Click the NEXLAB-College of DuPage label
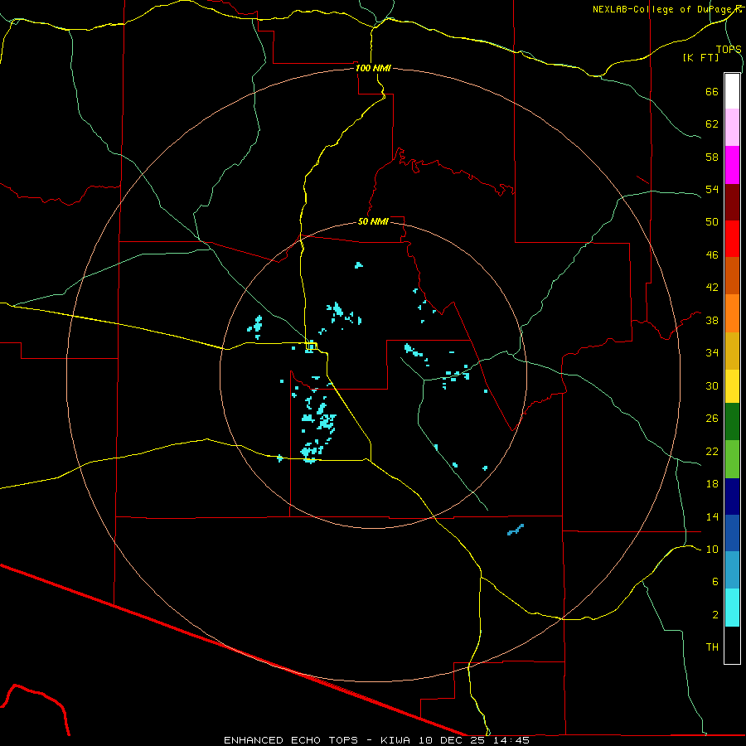The width and height of the screenshot is (746, 746). point(666,9)
